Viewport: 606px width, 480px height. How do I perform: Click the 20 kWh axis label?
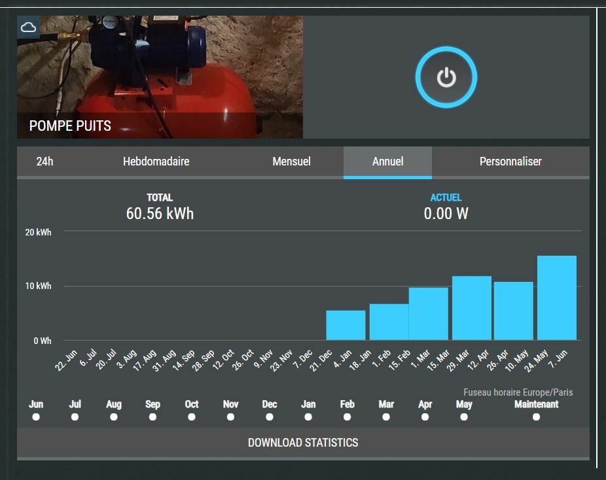(38, 232)
